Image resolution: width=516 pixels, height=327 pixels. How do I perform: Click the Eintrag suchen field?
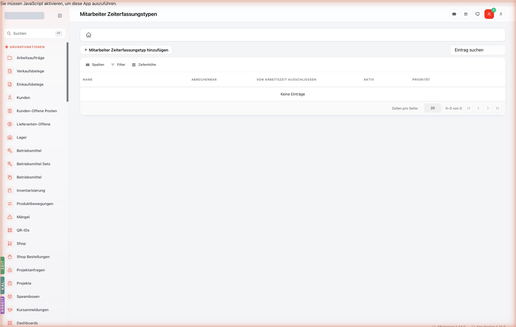pyautogui.click(x=478, y=50)
